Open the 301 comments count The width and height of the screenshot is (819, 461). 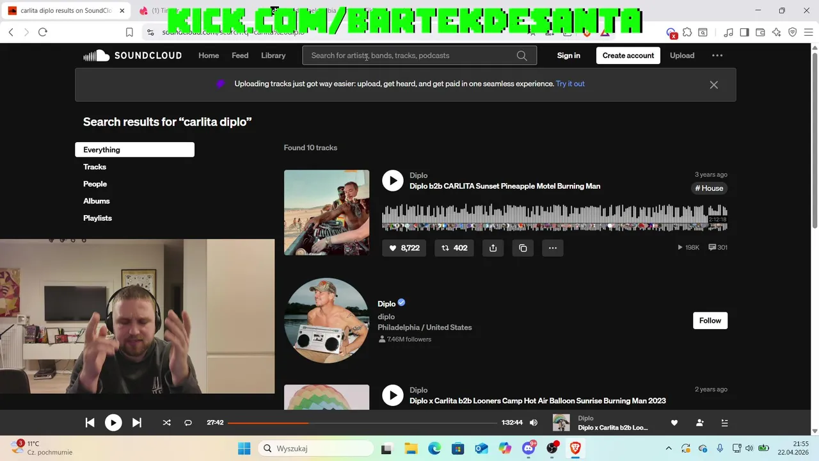click(x=718, y=248)
